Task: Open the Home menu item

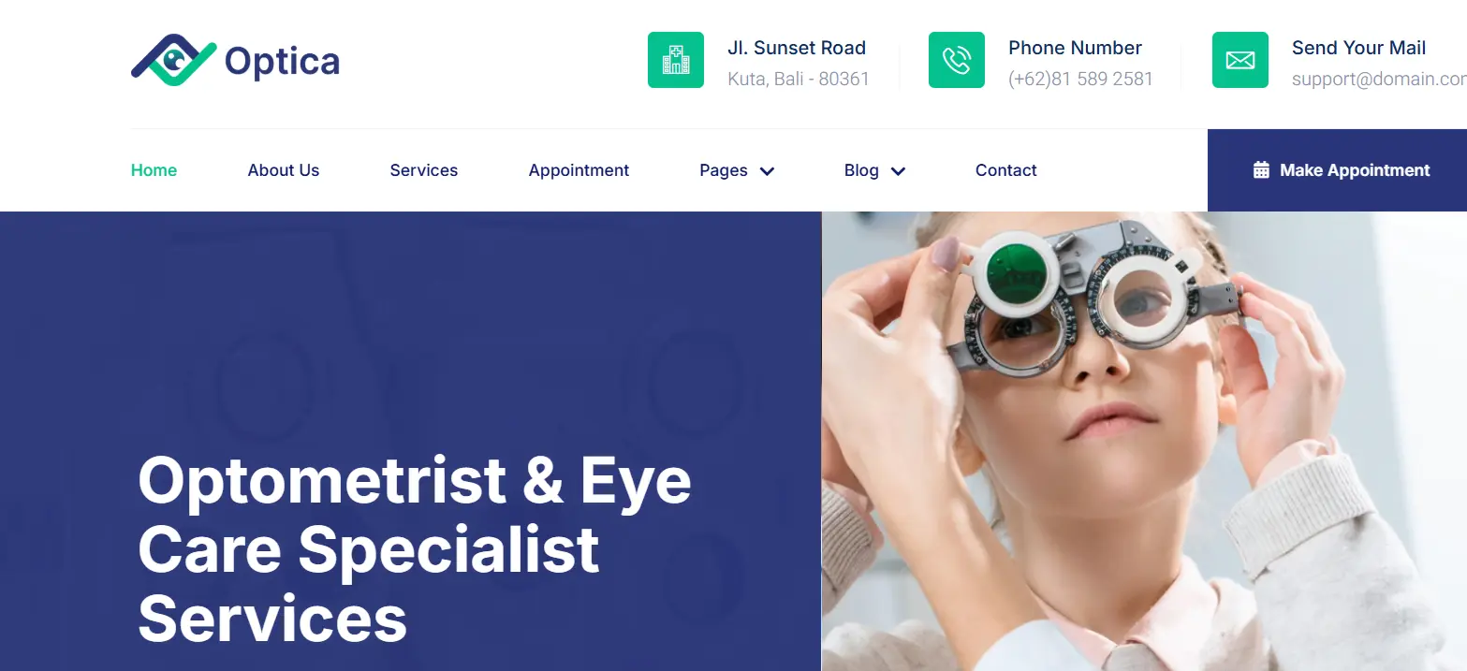Action: pyautogui.click(x=154, y=170)
